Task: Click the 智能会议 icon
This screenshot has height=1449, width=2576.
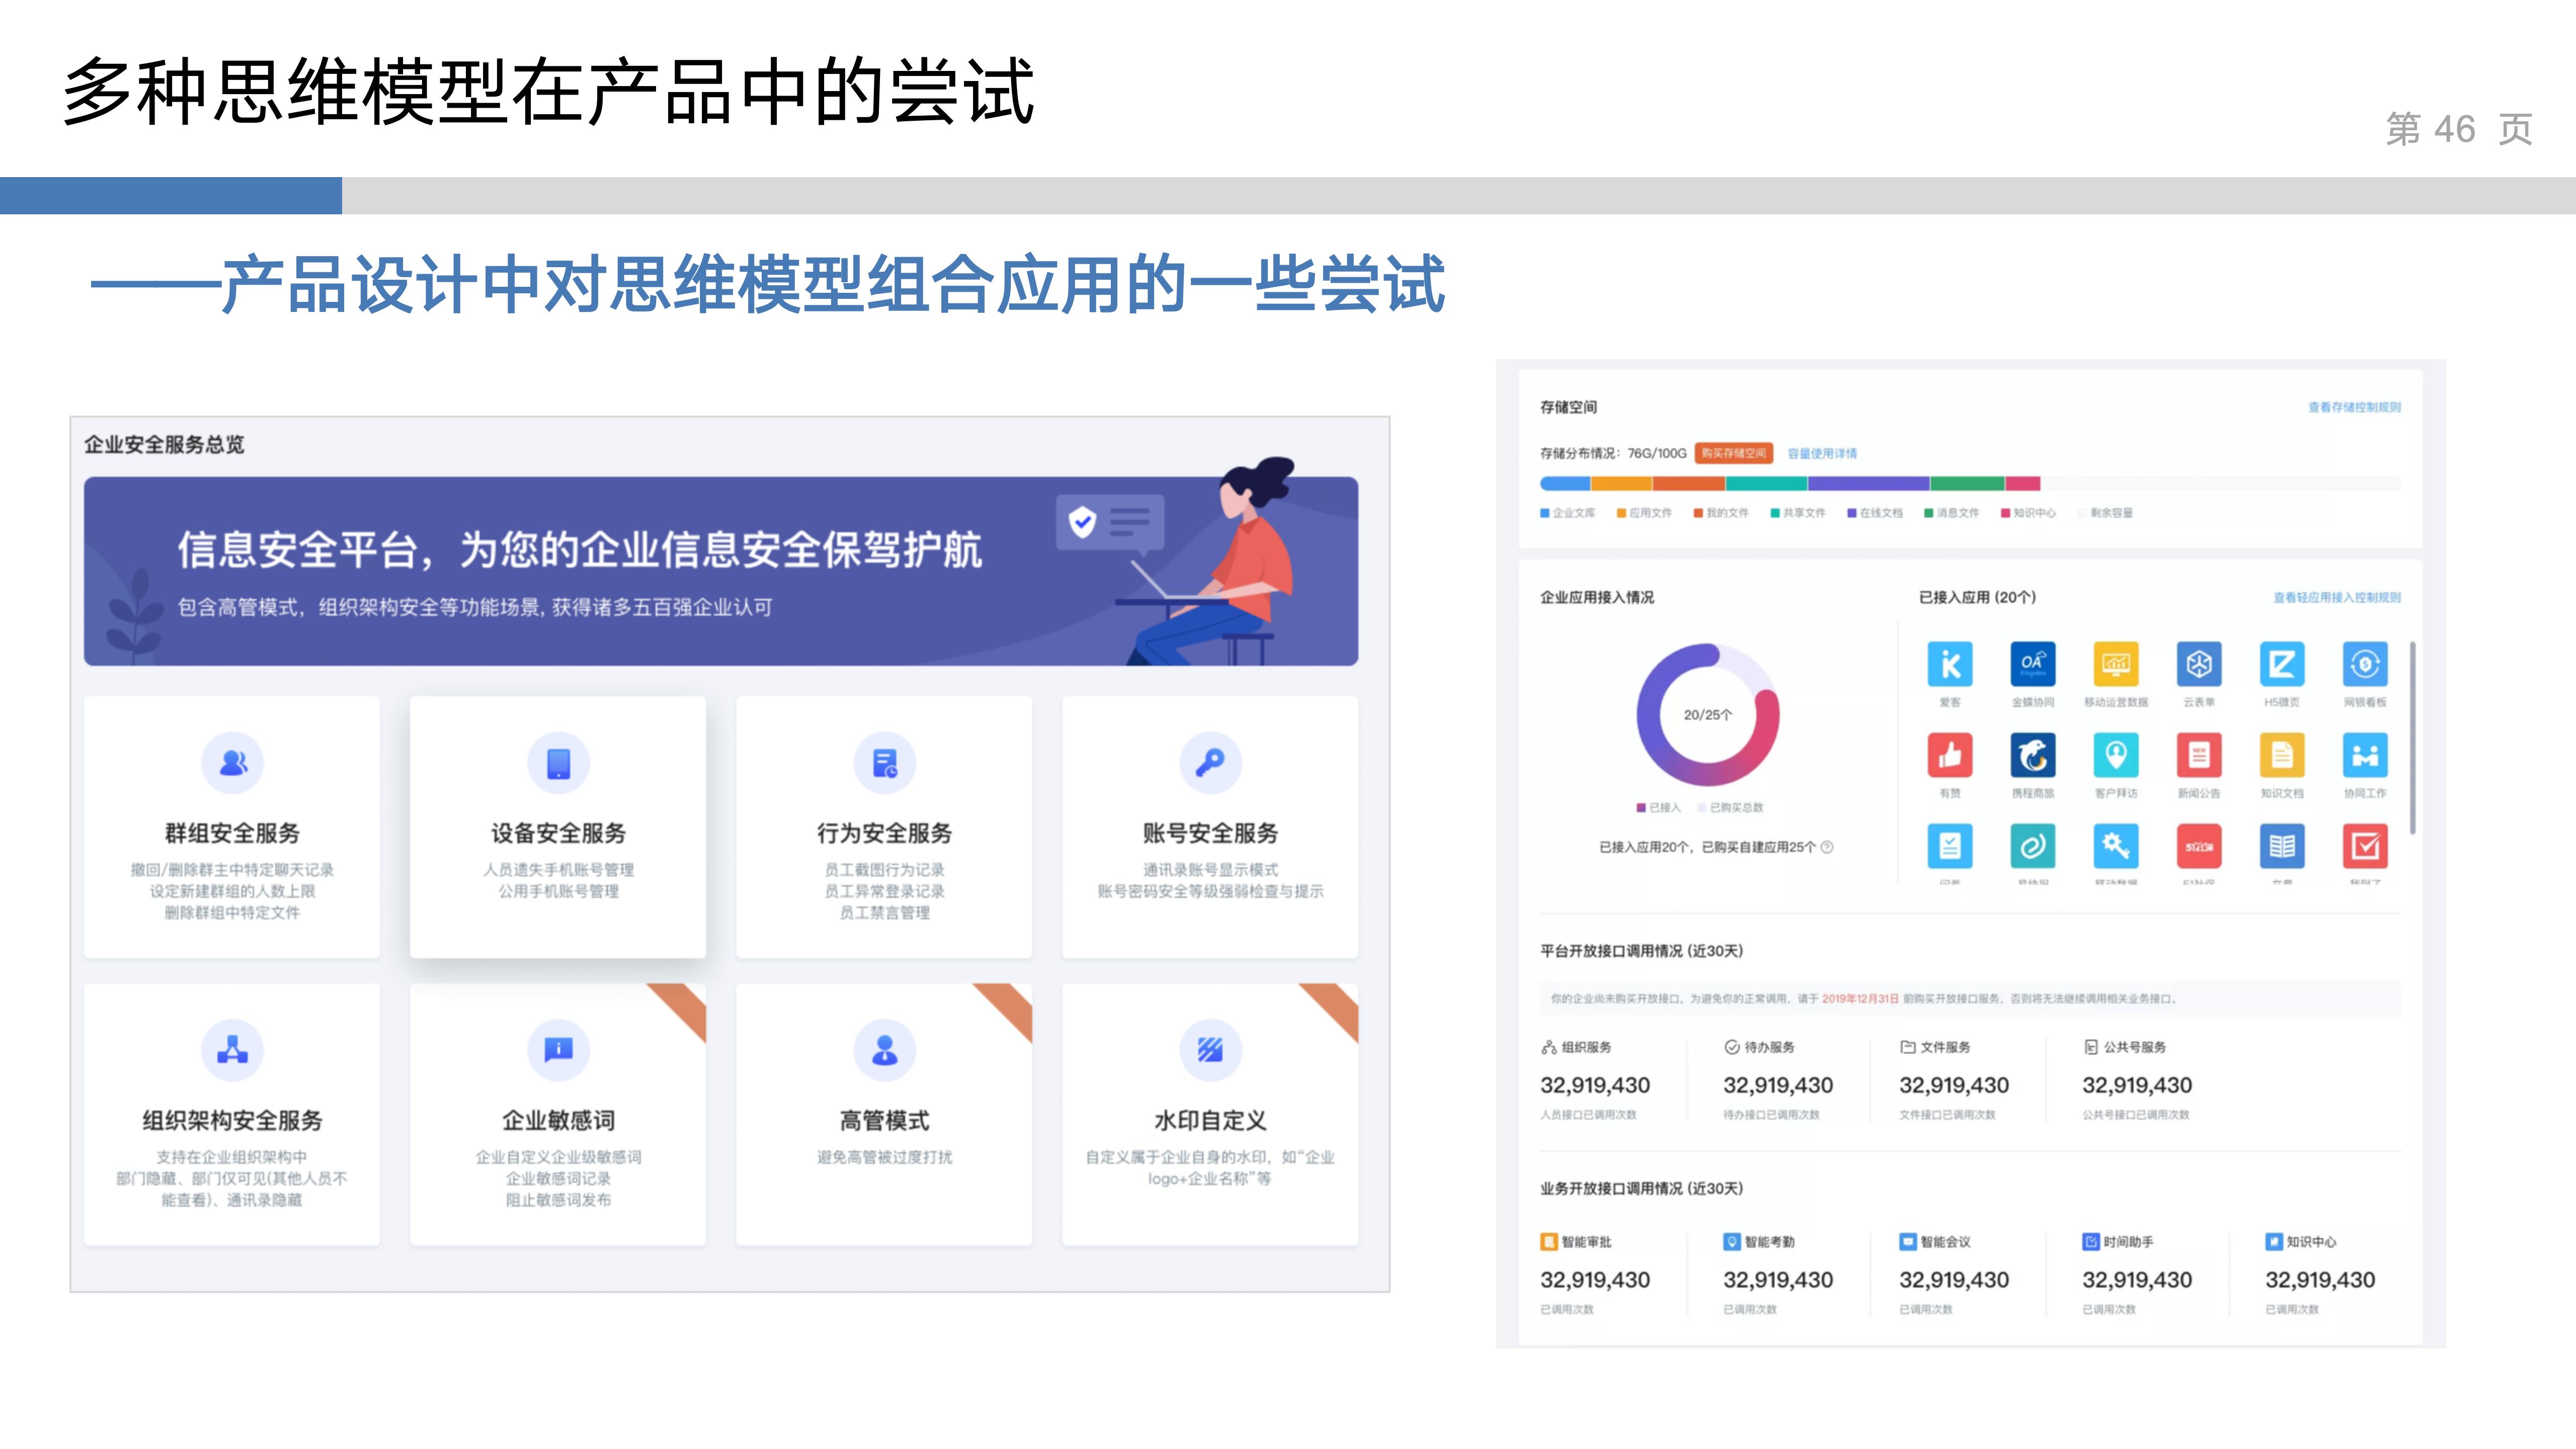Action: coord(1908,1242)
